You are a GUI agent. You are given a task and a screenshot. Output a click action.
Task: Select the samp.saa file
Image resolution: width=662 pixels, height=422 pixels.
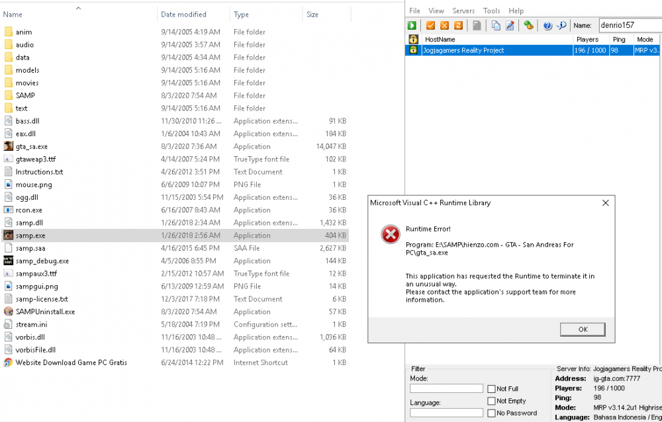[175, 248]
